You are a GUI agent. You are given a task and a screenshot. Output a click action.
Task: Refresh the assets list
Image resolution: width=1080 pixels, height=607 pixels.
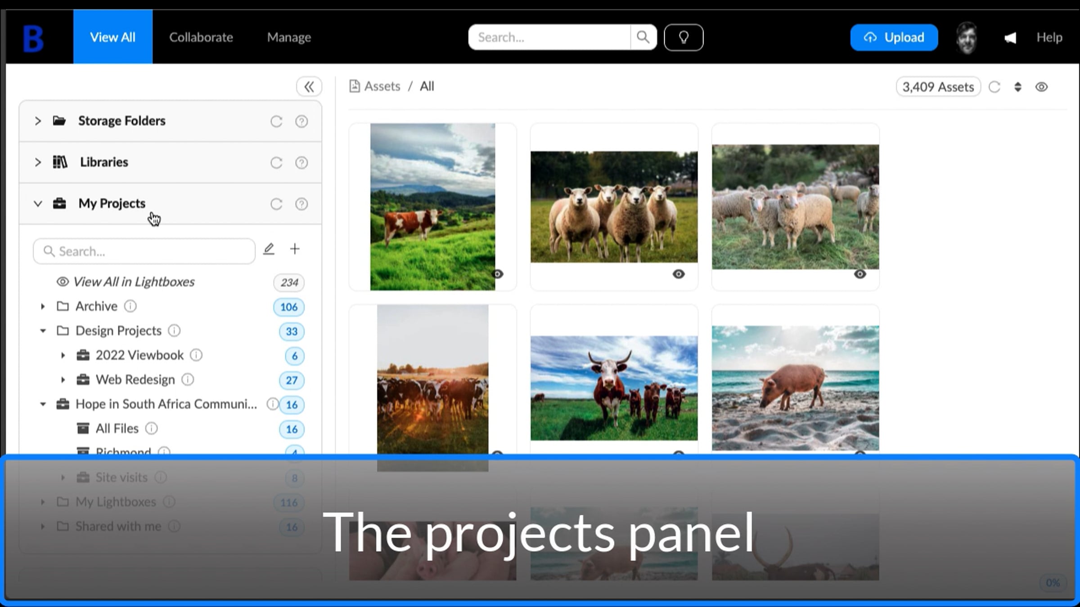tap(994, 87)
